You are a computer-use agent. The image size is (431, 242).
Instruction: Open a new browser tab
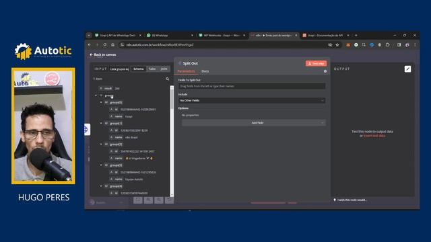coord(356,36)
